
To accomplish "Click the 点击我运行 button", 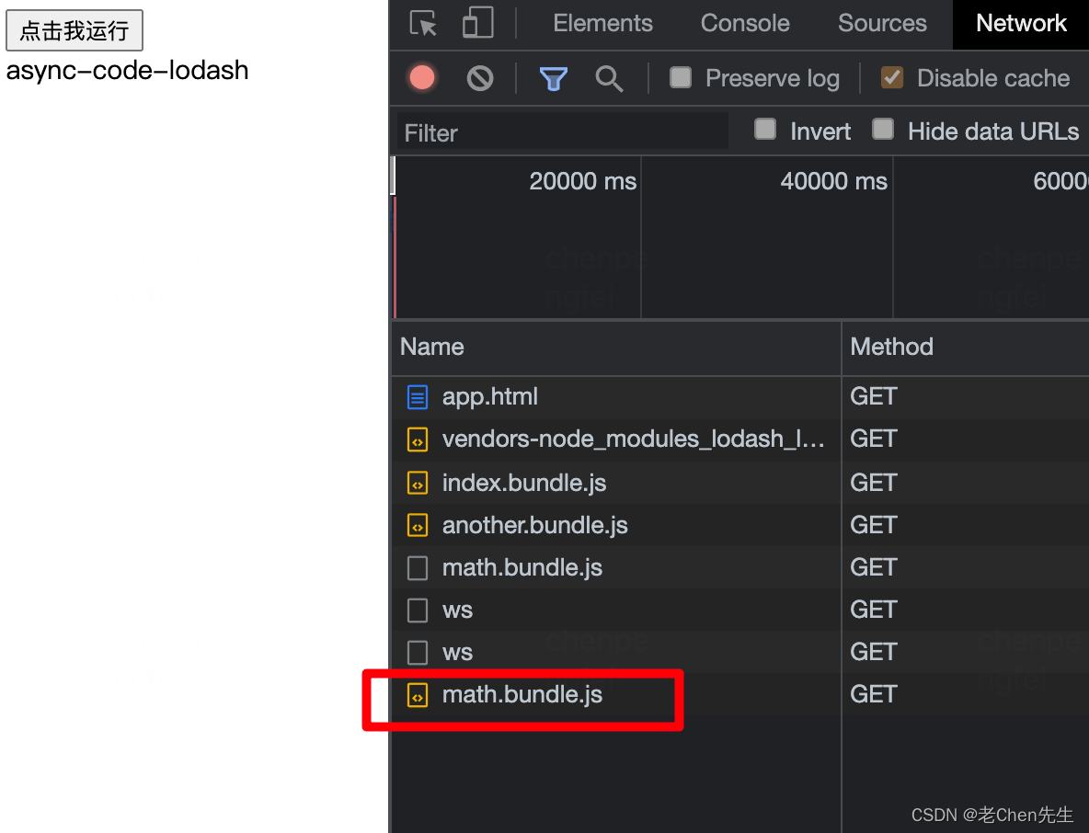I will point(75,29).
